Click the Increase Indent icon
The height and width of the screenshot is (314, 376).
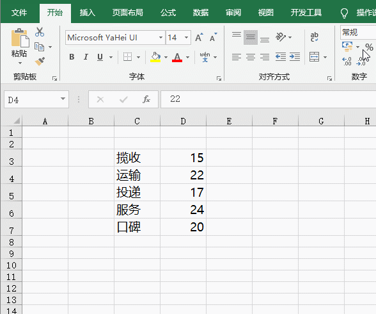(295, 57)
